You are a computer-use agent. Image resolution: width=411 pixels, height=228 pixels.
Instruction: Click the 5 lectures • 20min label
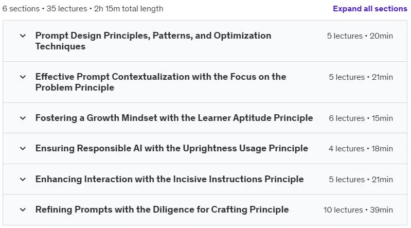360,36
